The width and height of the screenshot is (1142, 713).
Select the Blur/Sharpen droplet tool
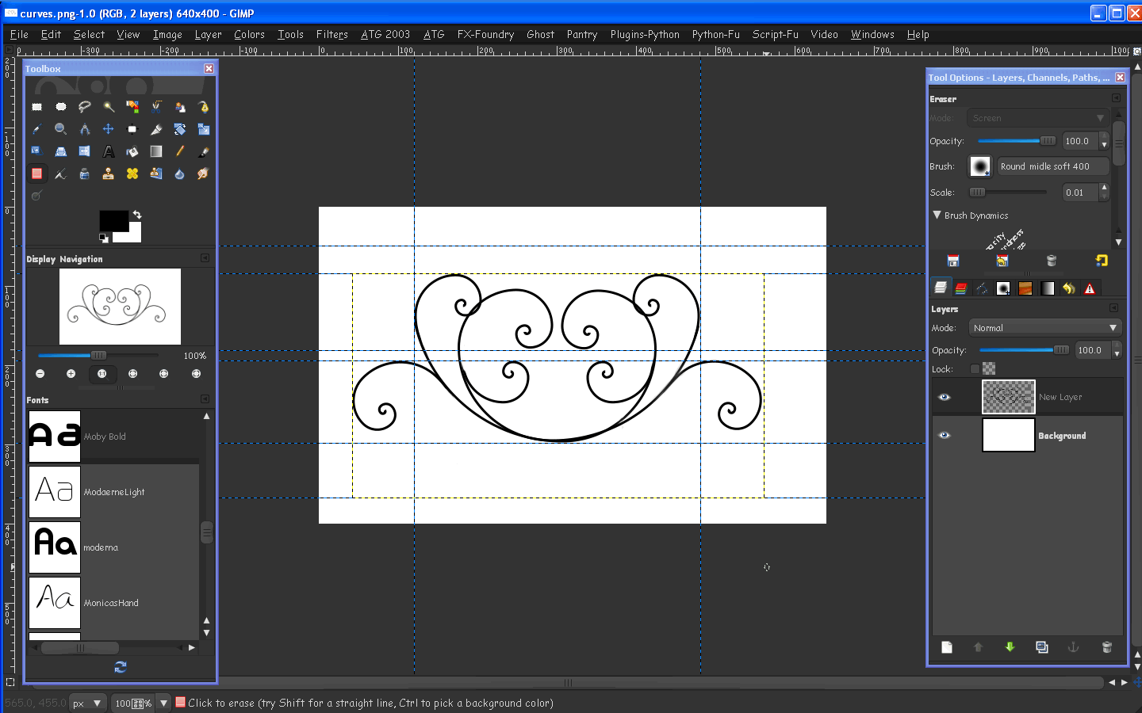click(x=179, y=173)
